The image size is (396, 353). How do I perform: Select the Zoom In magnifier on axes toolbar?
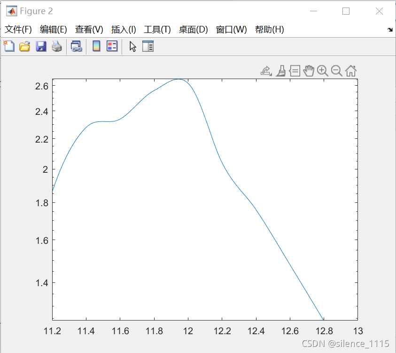322,71
